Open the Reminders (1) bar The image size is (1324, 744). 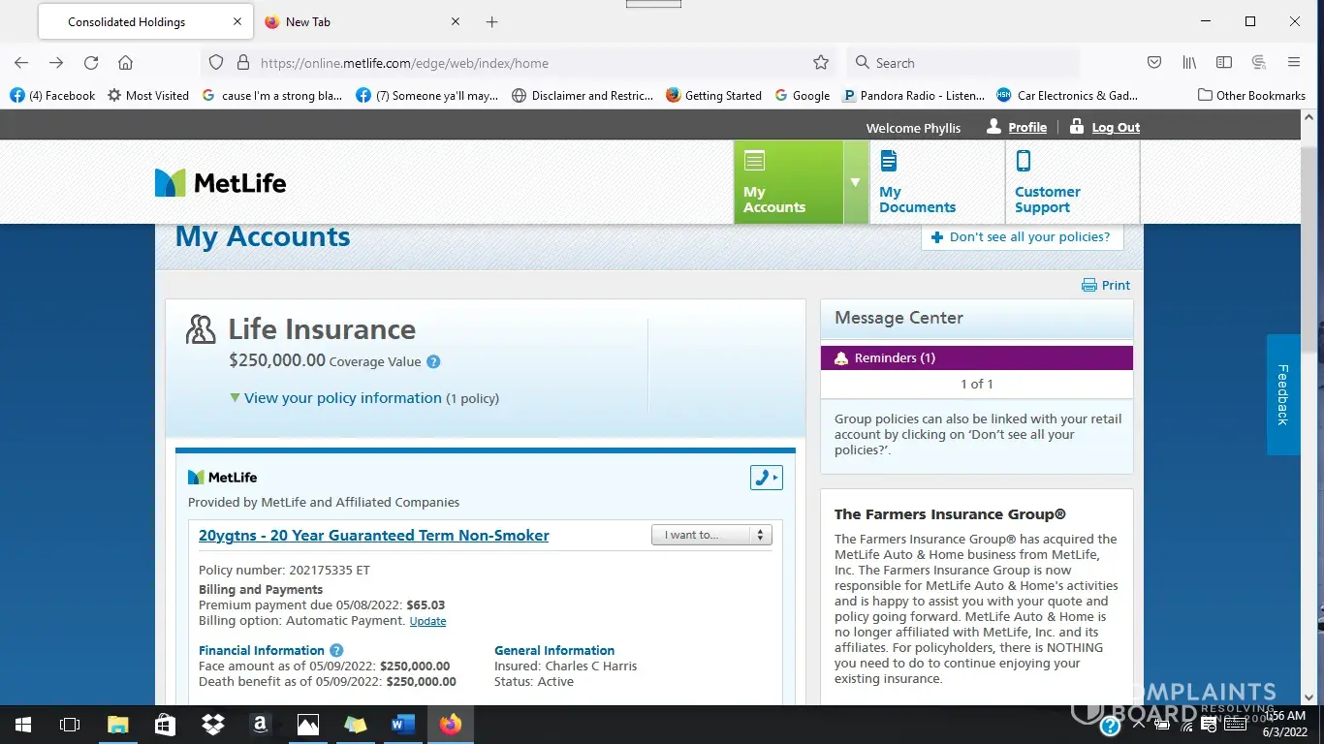point(976,358)
